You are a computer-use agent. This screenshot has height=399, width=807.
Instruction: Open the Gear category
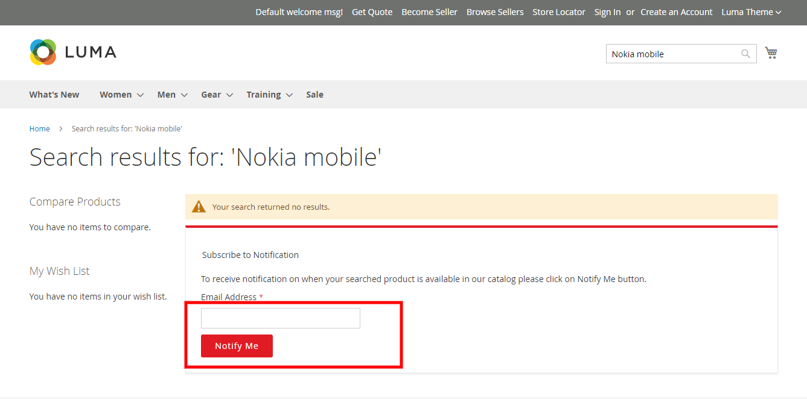(211, 95)
